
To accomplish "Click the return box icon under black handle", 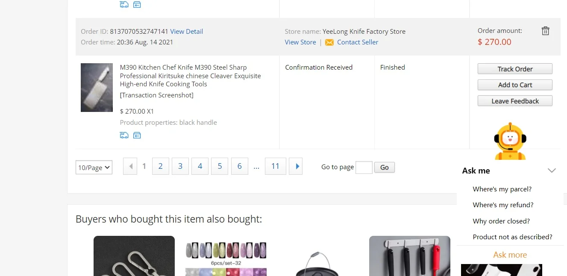I will tap(137, 135).
